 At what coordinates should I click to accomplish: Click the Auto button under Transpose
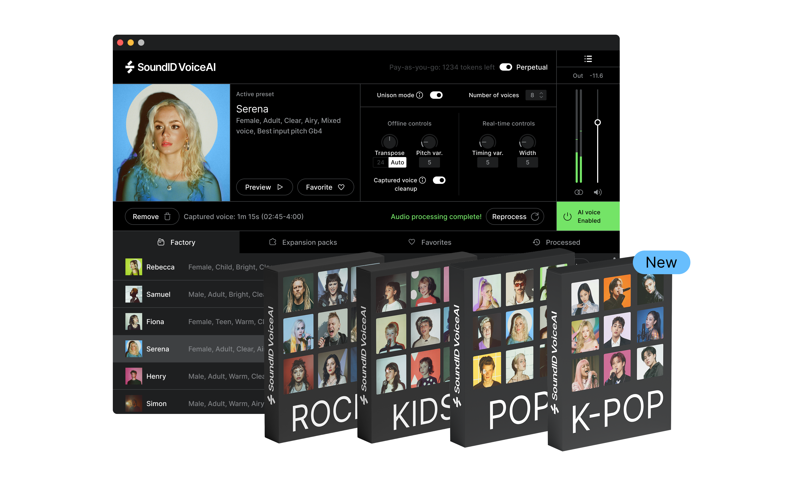point(397,162)
